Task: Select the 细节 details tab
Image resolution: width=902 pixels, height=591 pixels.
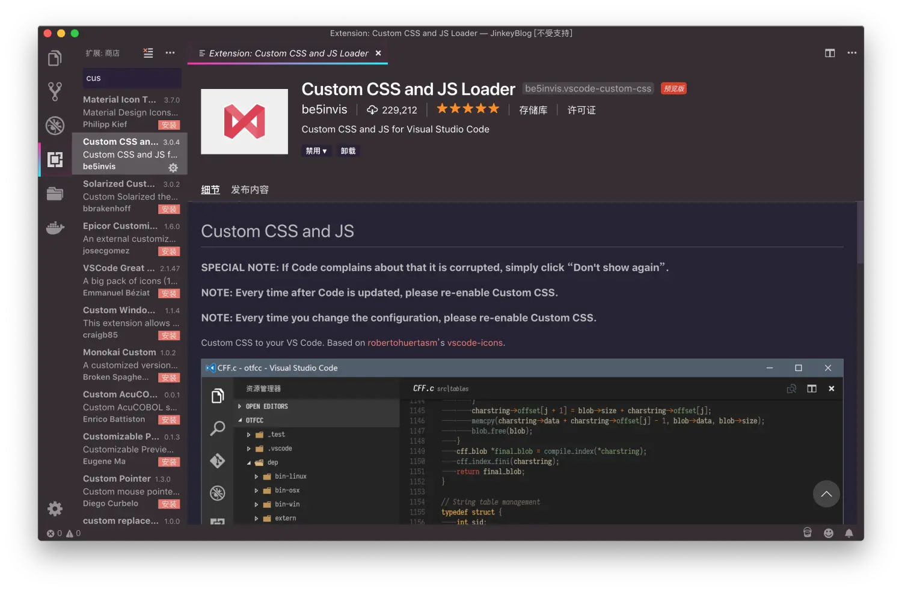Action: [x=210, y=190]
